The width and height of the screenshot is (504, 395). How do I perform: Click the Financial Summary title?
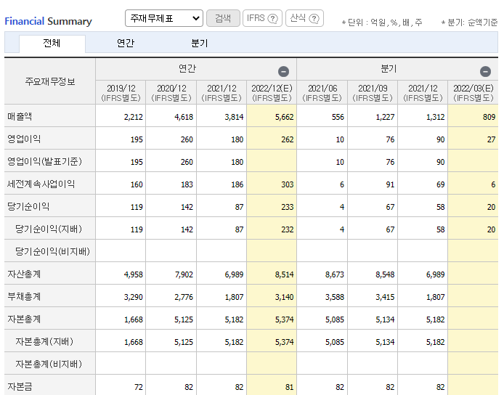(48, 21)
